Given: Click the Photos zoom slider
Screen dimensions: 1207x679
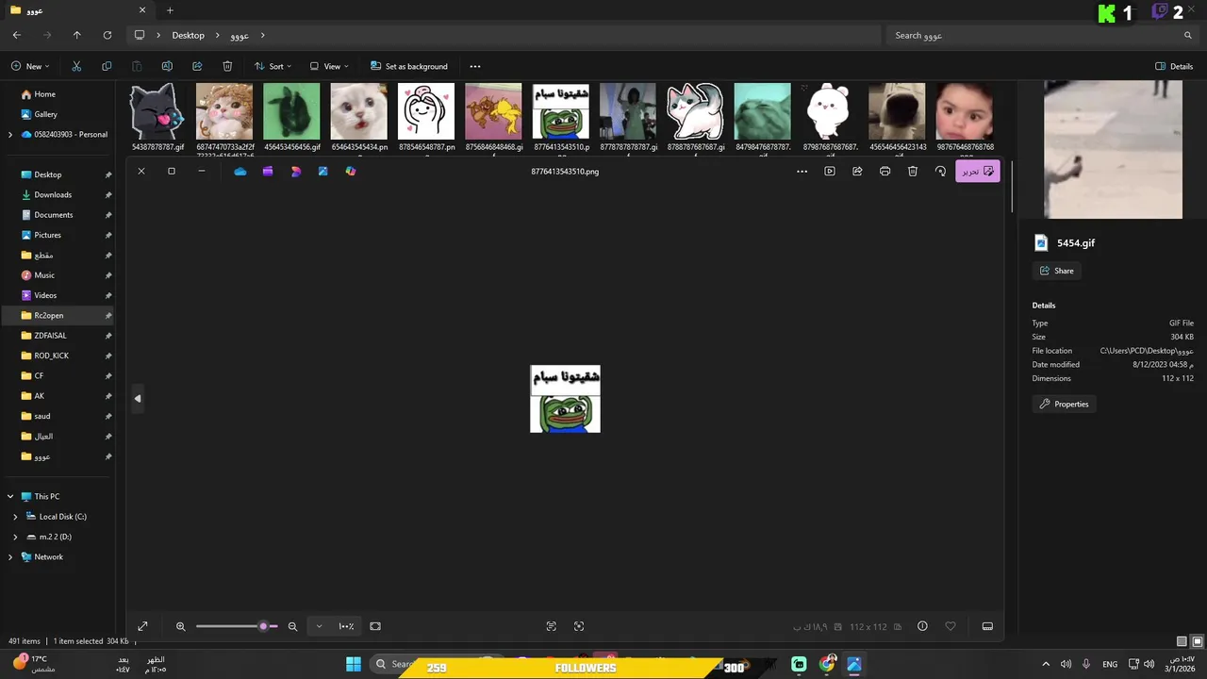Looking at the screenshot, I should tap(237, 626).
